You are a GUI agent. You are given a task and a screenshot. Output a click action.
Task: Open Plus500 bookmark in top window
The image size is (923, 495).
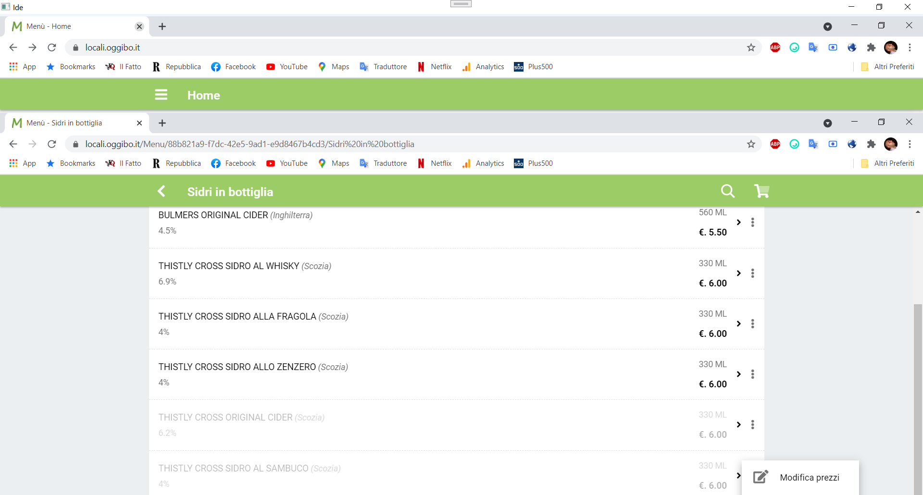[534, 67]
